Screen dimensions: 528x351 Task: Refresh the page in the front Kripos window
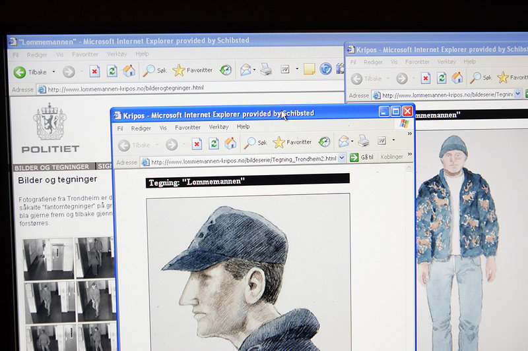(x=214, y=144)
